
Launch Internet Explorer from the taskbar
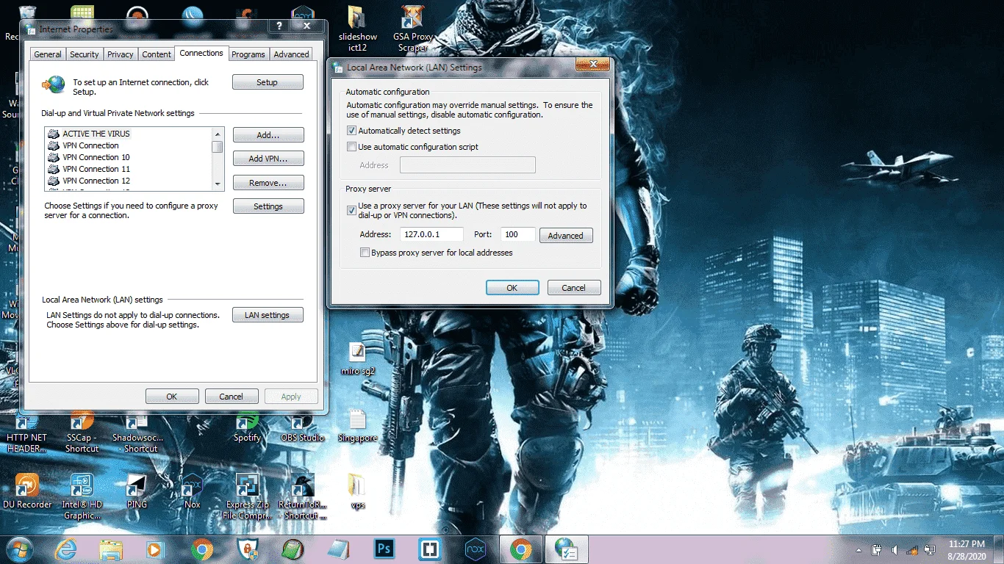click(x=66, y=549)
